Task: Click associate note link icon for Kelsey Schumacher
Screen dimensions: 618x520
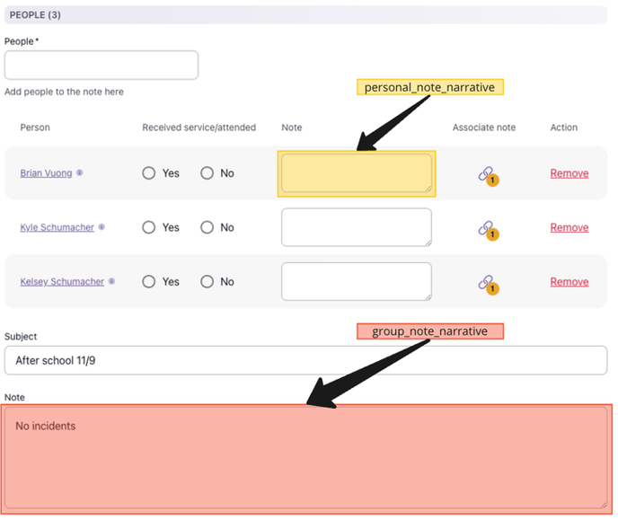Action: (486, 283)
